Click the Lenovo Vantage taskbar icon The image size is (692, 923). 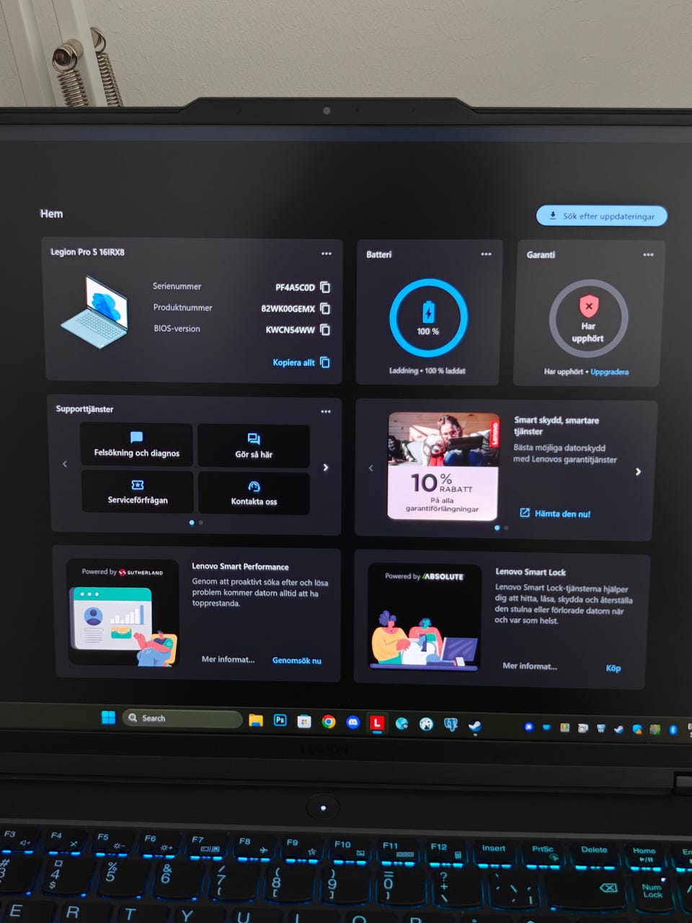[x=377, y=723]
